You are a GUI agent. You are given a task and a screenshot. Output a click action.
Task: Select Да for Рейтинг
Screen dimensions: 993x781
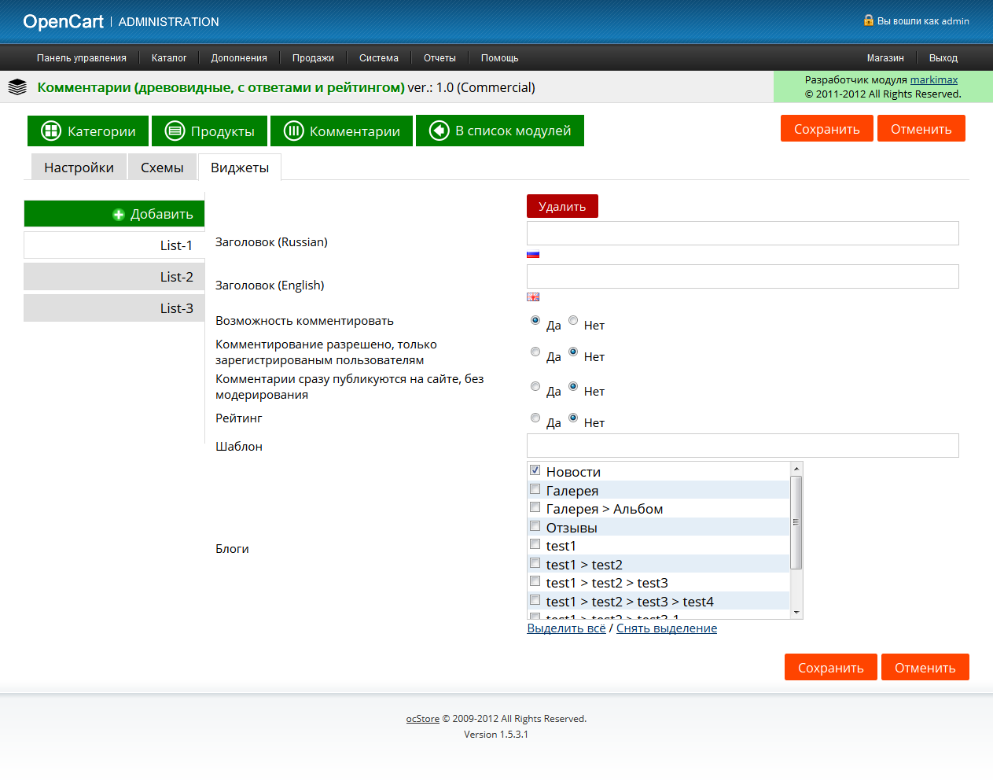click(535, 418)
